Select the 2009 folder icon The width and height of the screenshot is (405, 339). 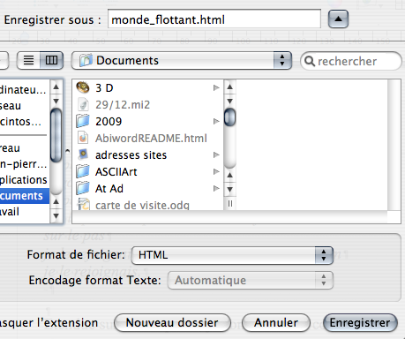83,121
